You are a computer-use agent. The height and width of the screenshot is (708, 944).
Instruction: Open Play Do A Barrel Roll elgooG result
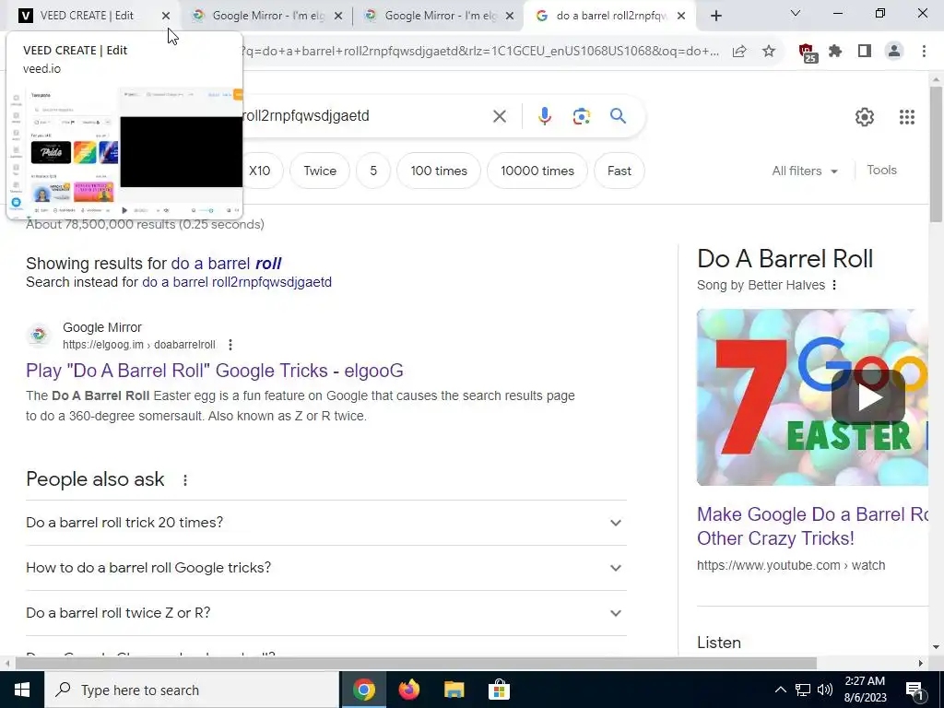pos(214,371)
